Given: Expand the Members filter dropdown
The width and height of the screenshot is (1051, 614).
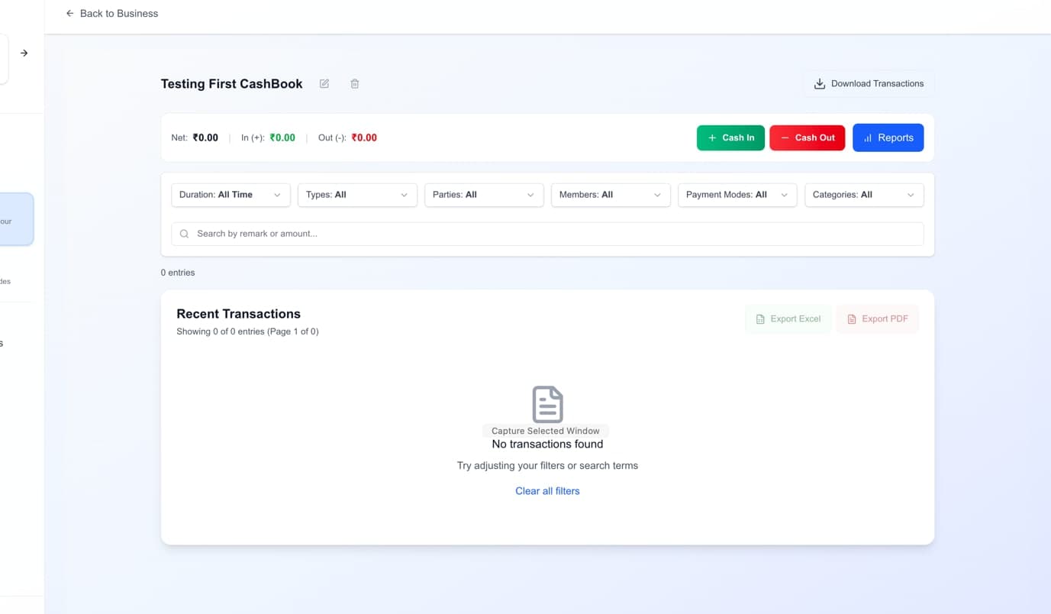Looking at the screenshot, I should point(611,195).
